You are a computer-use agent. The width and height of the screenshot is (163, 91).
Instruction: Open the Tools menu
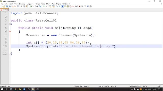pyautogui.click(x=43, y=4)
